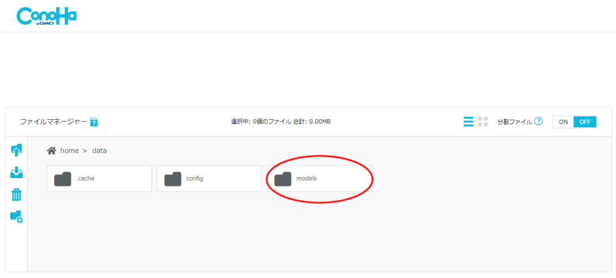
Task: Select data in the breadcrumb path
Action: click(x=99, y=150)
